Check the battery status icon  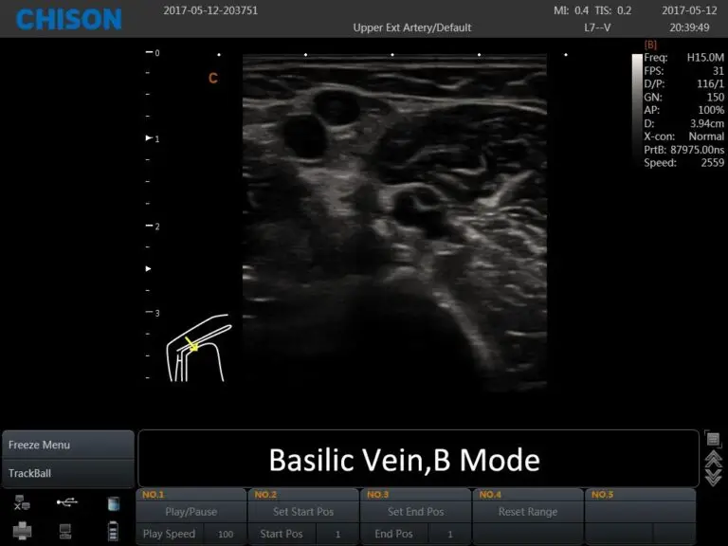[x=114, y=530]
